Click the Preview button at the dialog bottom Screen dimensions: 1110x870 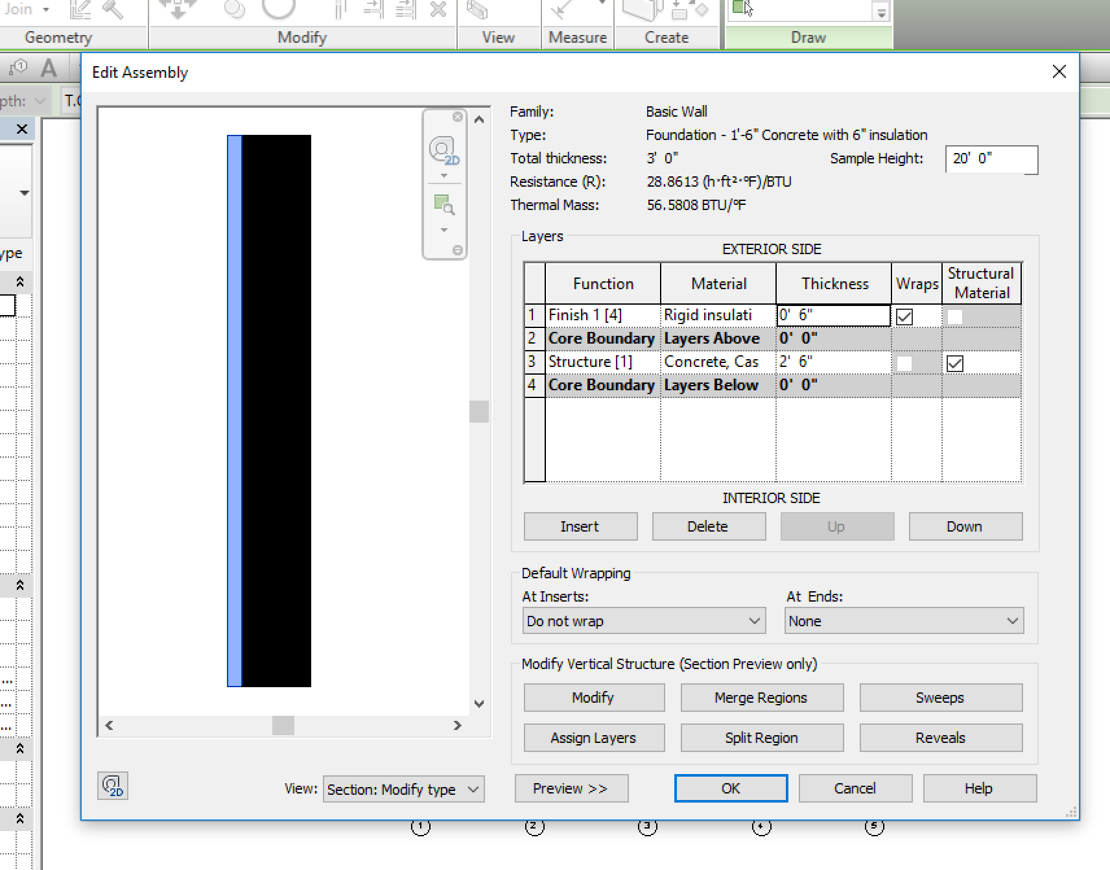coord(571,788)
